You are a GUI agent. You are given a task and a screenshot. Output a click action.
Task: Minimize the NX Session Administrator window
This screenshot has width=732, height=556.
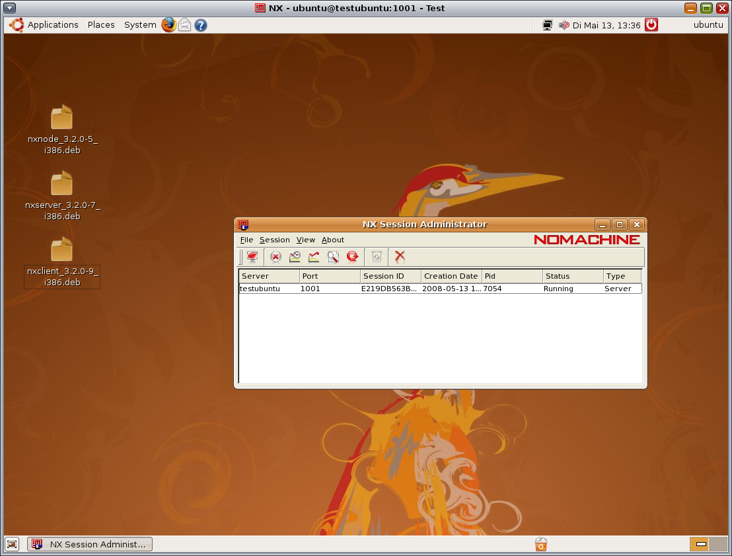tap(603, 225)
